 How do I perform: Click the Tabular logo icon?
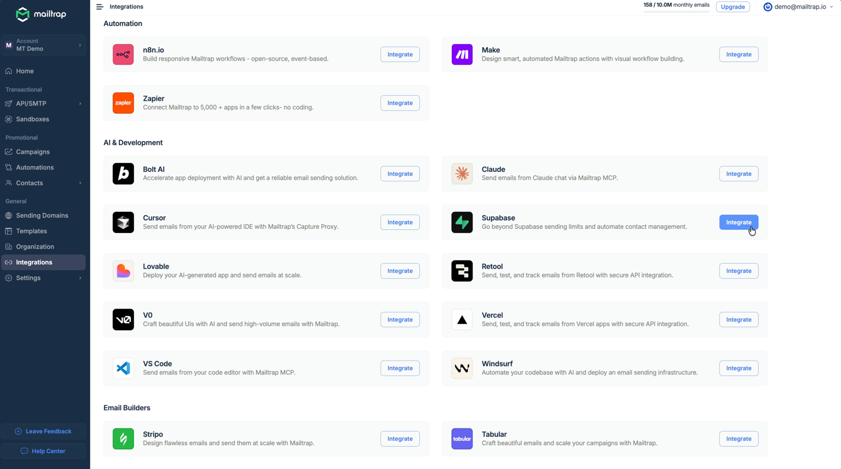pos(462,439)
